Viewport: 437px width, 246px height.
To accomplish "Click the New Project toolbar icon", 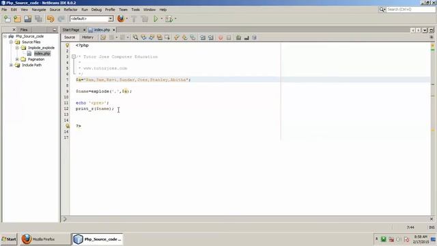I will (x=17, y=18).
